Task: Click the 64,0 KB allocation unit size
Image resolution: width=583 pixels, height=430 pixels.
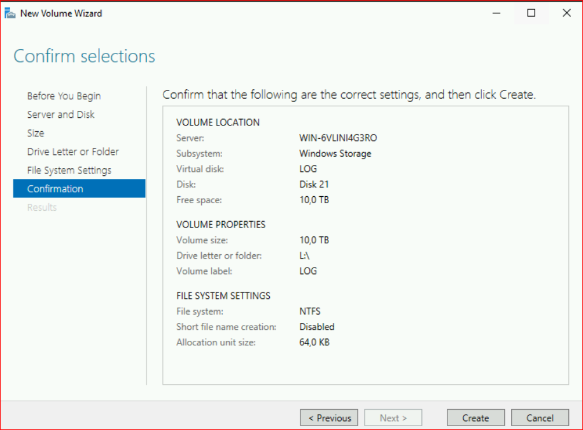Action: pyautogui.click(x=314, y=342)
